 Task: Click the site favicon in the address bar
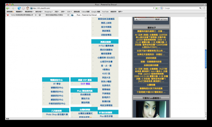pos(31,8)
